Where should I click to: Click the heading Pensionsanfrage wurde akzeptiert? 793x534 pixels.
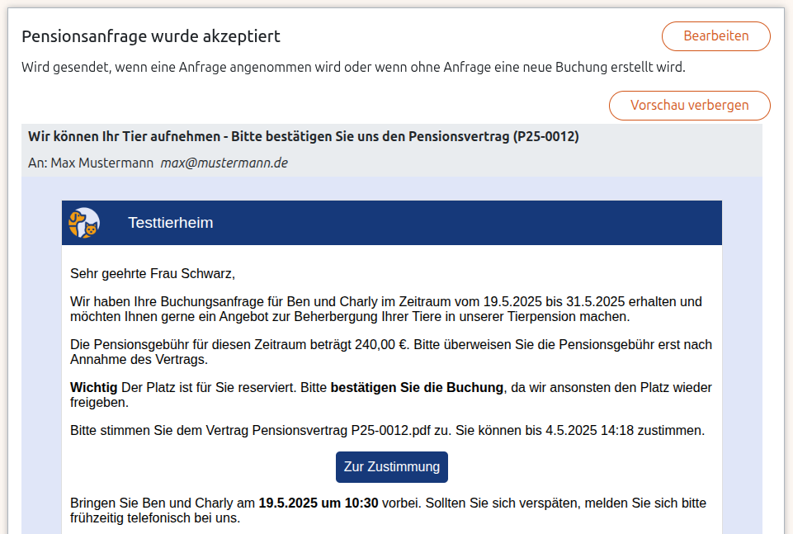151,36
